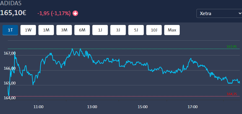Click the 167,00 y-axis label
Viewport: 242px width, 114px height.
[10, 53]
